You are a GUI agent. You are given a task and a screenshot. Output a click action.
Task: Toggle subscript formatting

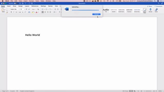tap(23, 12)
